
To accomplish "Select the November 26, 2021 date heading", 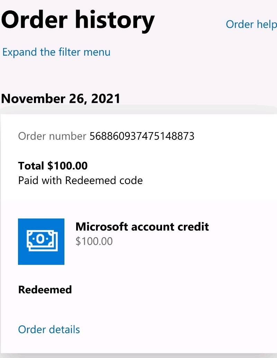I will pos(61,99).
